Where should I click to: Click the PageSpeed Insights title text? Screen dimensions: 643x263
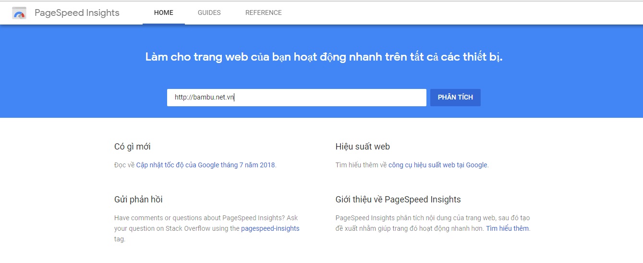click(x=77, y=13)
